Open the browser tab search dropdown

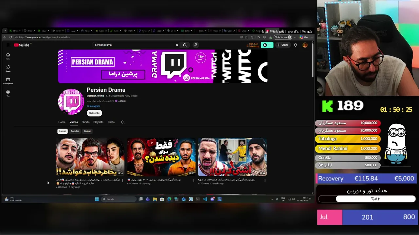pos(5,31)
